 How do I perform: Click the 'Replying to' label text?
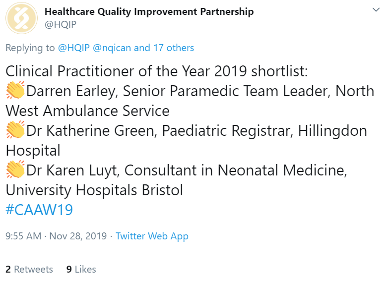coord(30,48)
